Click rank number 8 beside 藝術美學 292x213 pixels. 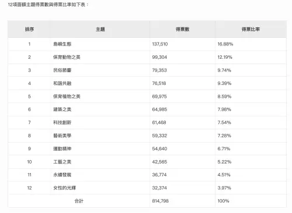coord(29,136)
